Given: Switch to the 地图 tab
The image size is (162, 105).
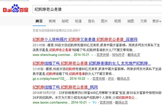Looking at the screenshot, I should point(131,21).
